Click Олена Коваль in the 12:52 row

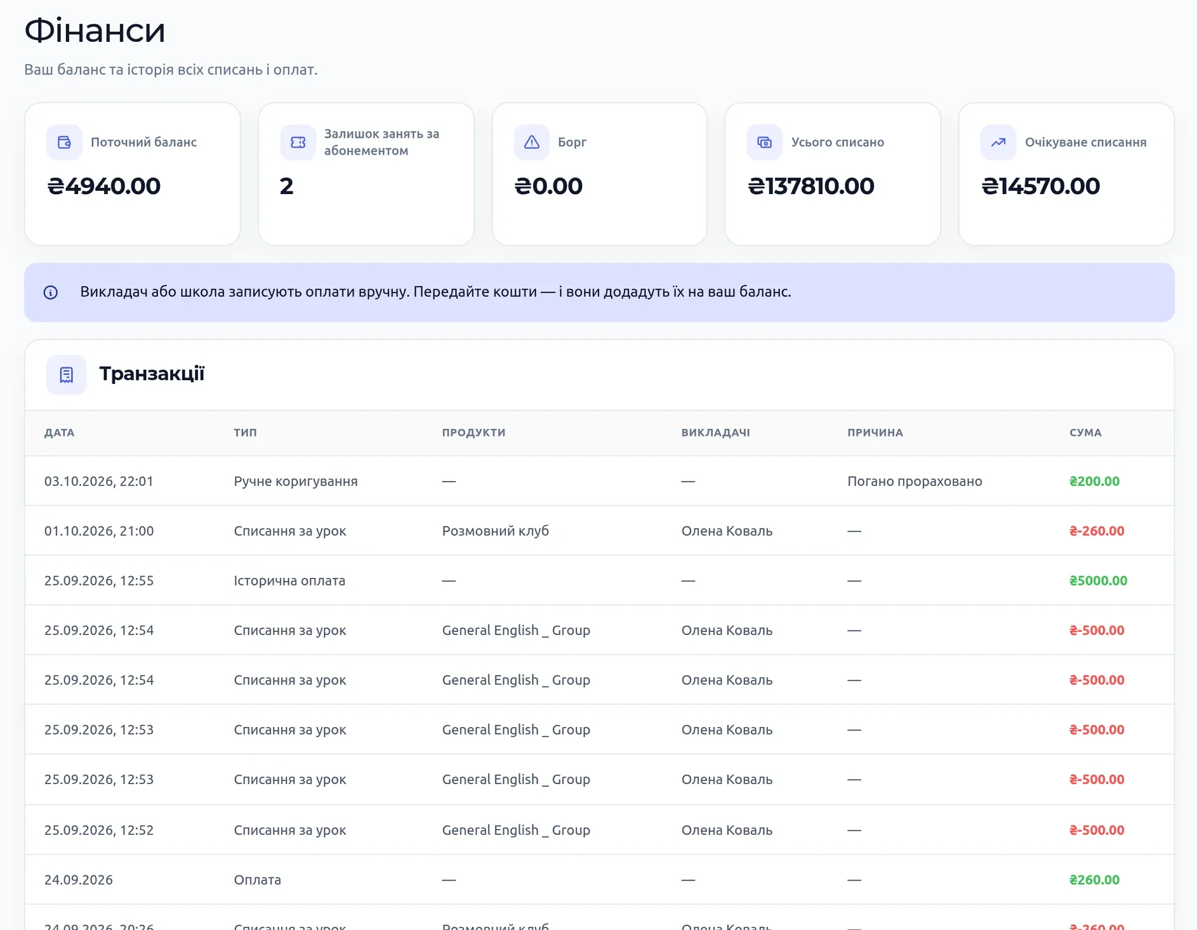(x=727, y=830)
